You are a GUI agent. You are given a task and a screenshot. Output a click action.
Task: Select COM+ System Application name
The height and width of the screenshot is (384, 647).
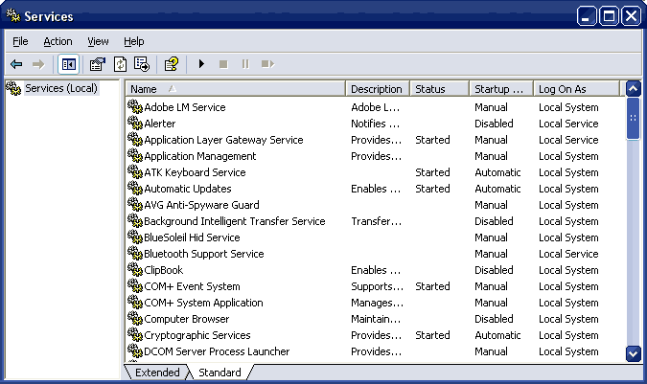[x=203, y=303]
